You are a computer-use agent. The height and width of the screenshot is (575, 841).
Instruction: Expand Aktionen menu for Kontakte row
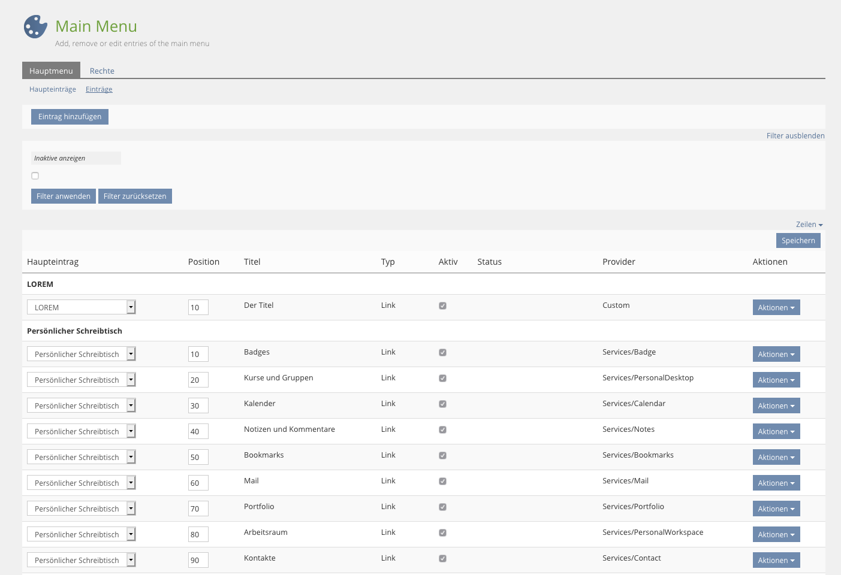(776, 561)
